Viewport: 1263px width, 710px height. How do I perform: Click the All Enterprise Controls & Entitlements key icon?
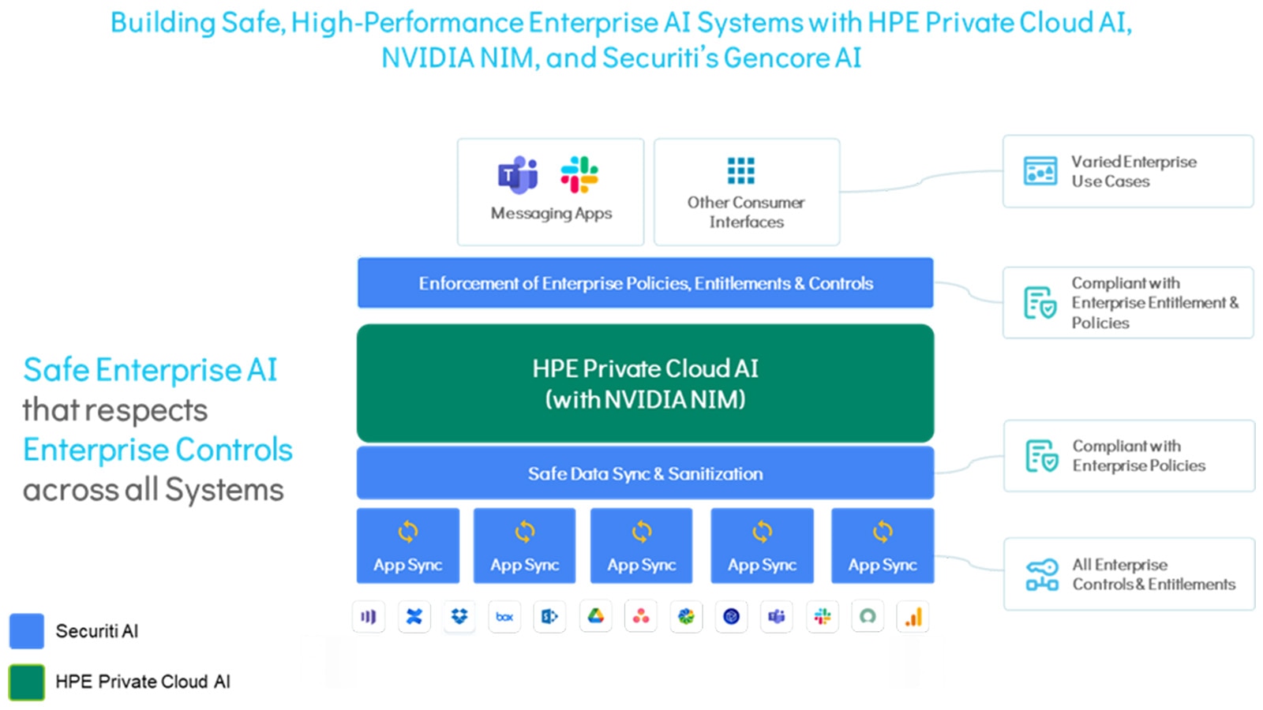pos(1041,574)
